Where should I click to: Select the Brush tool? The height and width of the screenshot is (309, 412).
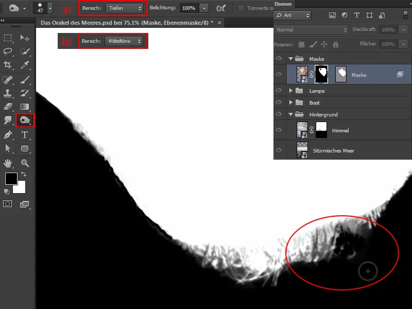tap(25, 80)
